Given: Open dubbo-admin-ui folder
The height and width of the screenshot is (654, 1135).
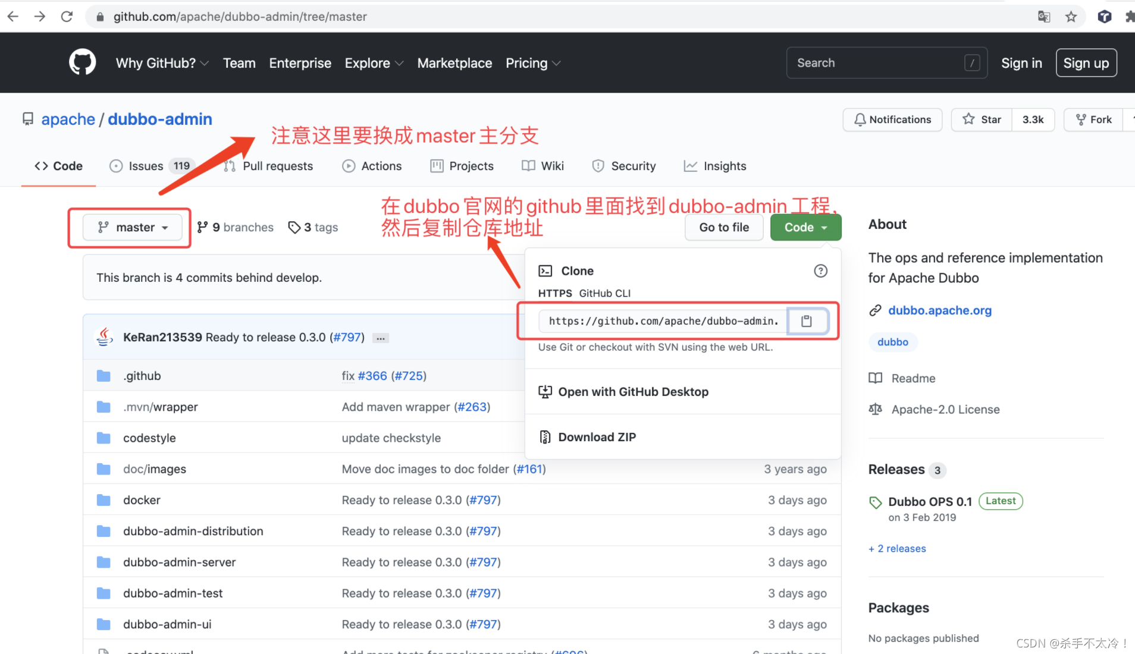Looking at the screenshot, I should [x=167, y=624].
